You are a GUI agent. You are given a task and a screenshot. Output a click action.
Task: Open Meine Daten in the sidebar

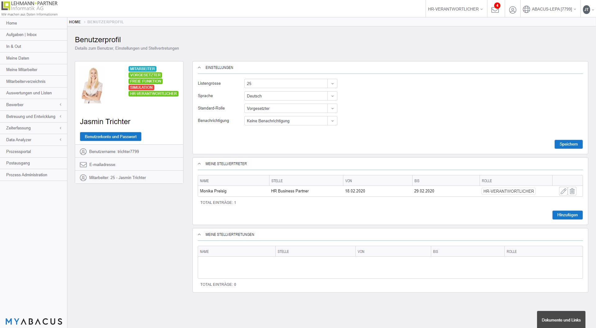(x=34, y=58)
